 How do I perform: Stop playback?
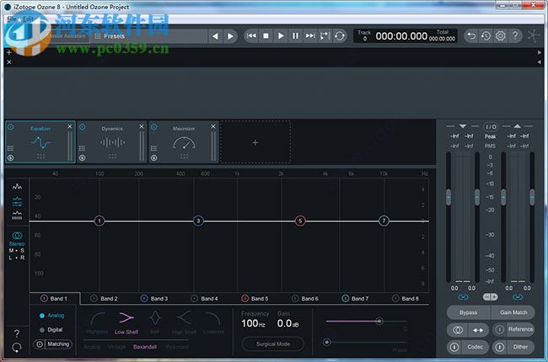click(266, 35)
